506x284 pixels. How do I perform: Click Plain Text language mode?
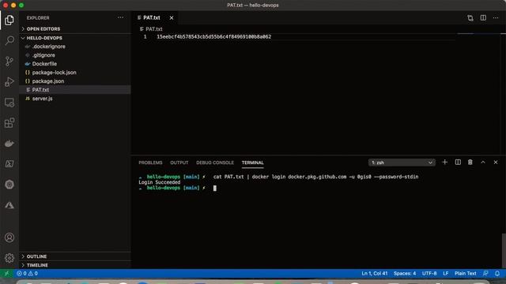(466, 274)
